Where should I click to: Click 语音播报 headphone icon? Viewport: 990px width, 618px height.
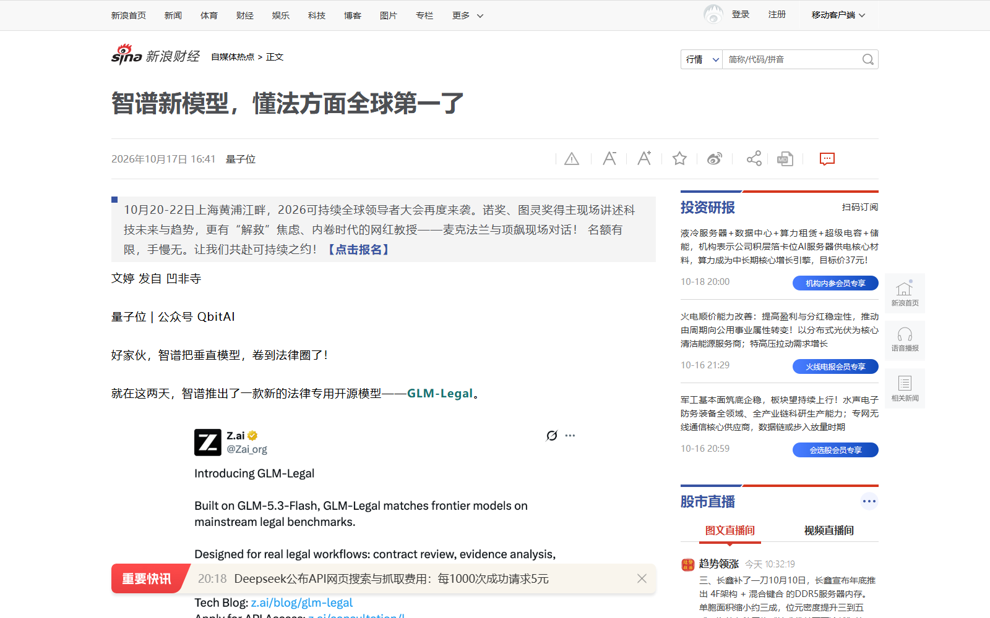pyautogui.click(x=905, y=340)
